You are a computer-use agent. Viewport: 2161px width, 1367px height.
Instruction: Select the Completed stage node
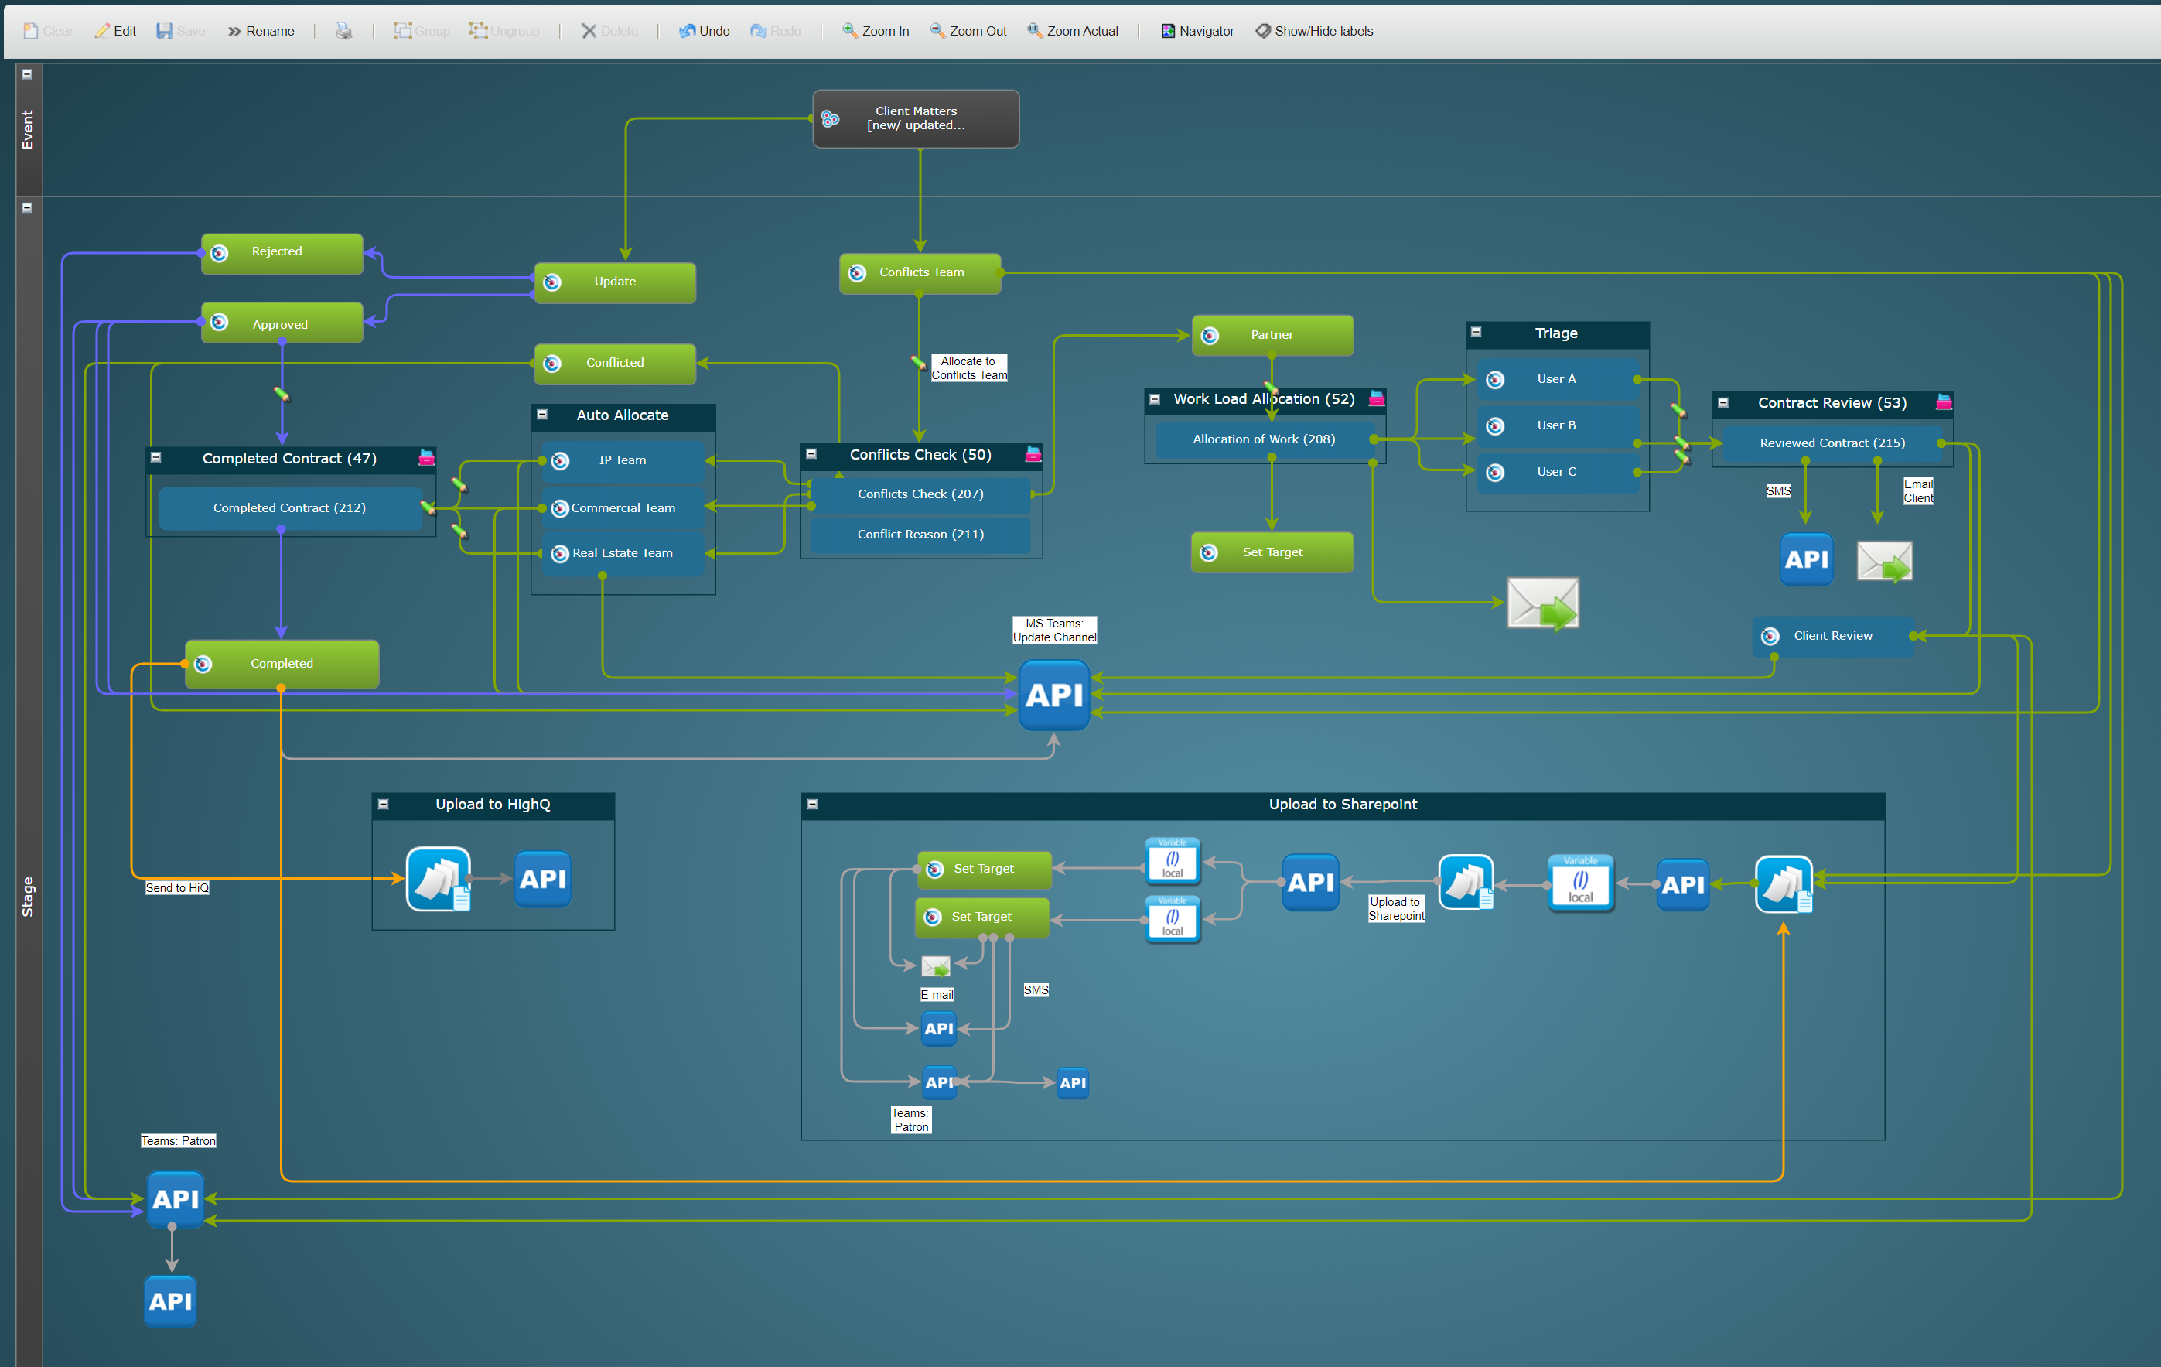tap(282, 665)
